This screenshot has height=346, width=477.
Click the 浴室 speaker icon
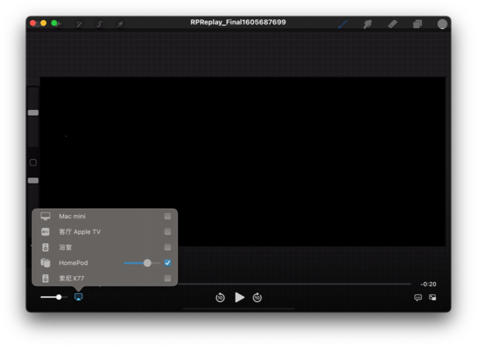(x=45, y=247)
